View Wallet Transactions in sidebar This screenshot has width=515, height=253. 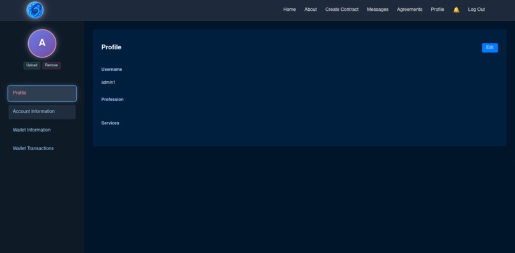tap(42, 148)
